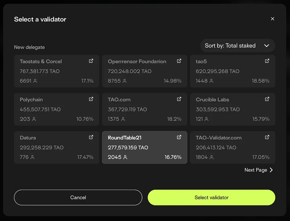290x221 pixels.
Task: Click TAO.com external link icon
Action: (x=179, y=99)
